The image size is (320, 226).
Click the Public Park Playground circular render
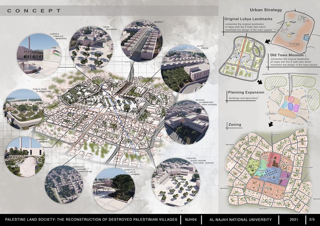pyautogui.click(x=24, y=109)
